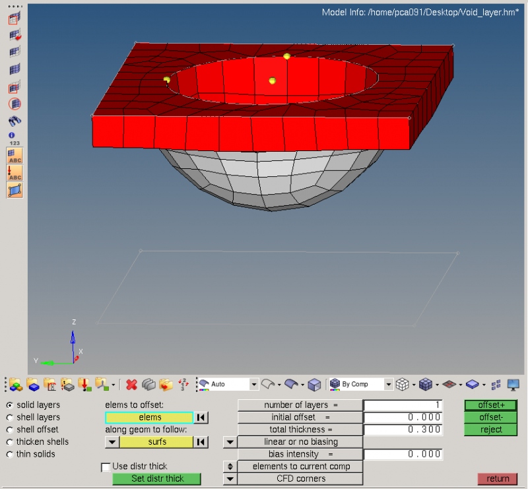Open the folder icon with arch shape
The height and width of the screenshot is (489, 528).
50,385
